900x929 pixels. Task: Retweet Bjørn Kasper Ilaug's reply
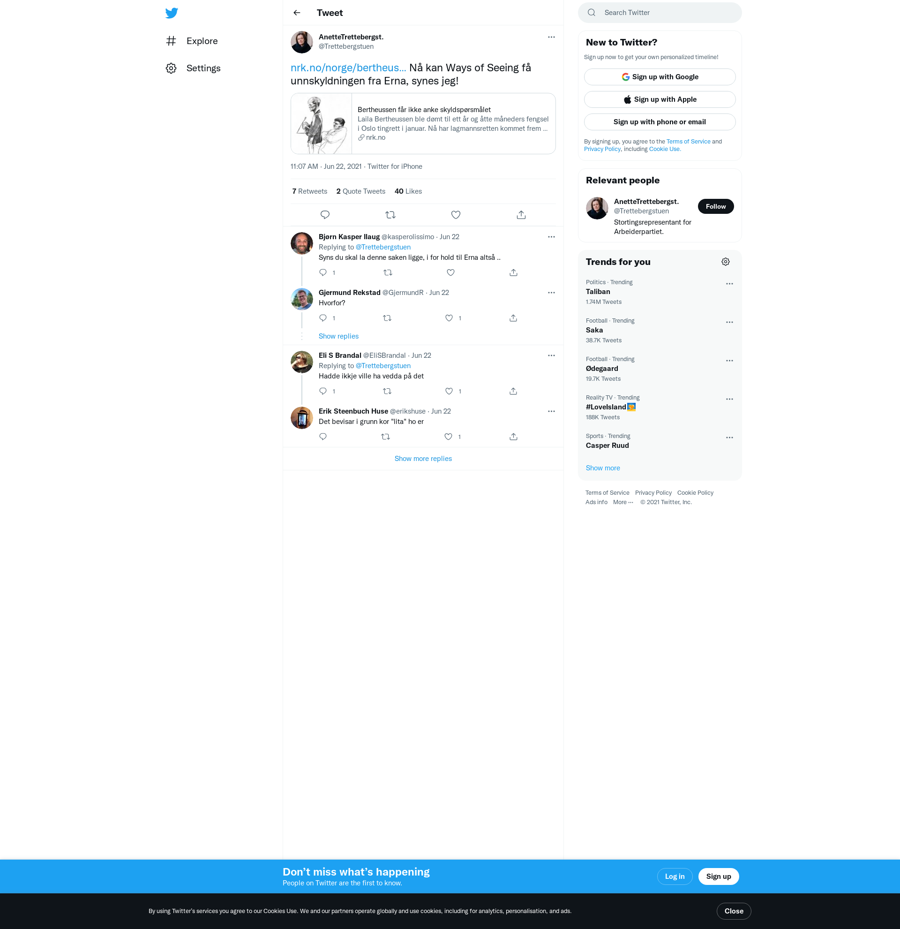click(x=388, y=272)
